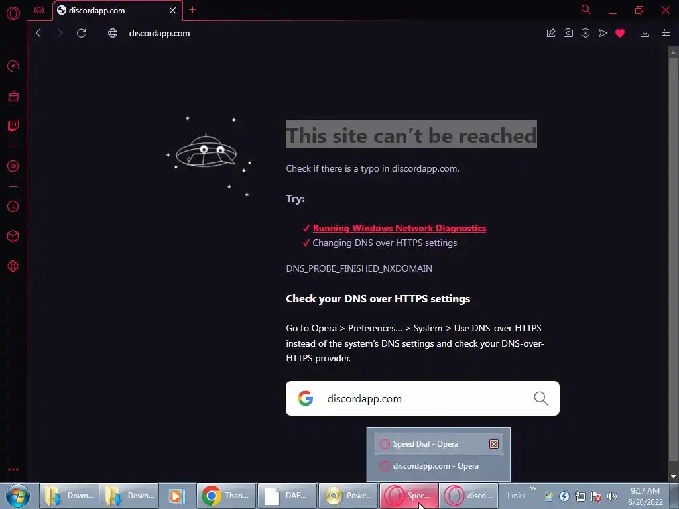Viewport: 679px width, 509px height.
Task: Go back to the previous page
Action: pyautogui.click(x=38, y=33)
